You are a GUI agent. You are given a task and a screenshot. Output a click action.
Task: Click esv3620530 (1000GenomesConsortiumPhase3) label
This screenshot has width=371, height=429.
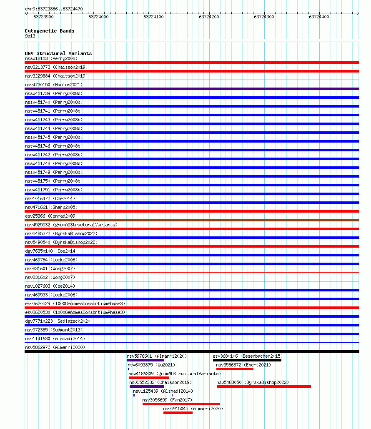(75, 312)
